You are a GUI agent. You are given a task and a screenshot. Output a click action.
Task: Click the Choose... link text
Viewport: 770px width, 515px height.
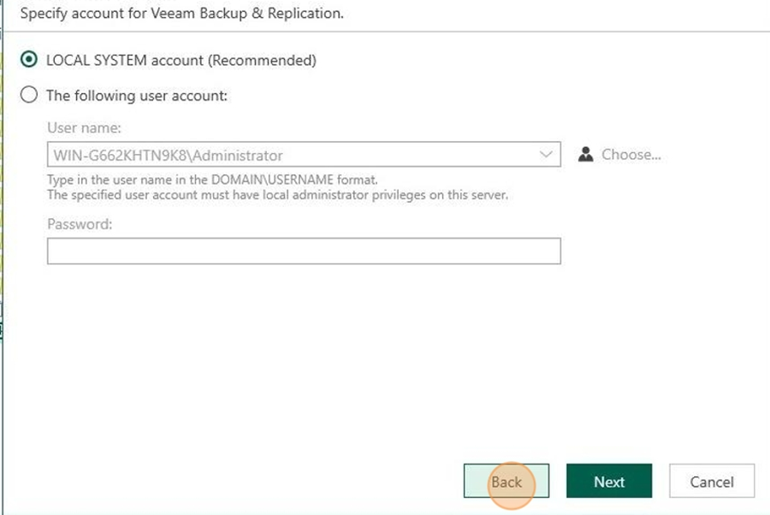click(x=631, y=155)
